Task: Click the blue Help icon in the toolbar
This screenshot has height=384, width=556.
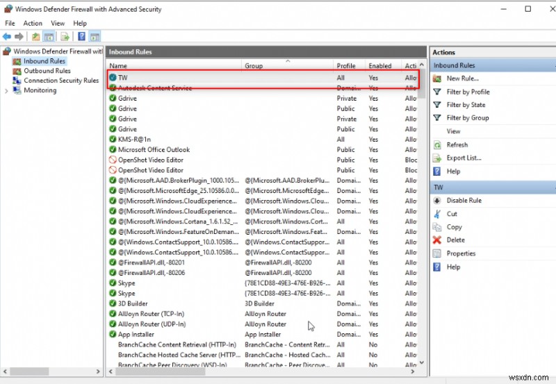Action: (x=81, y=36)
